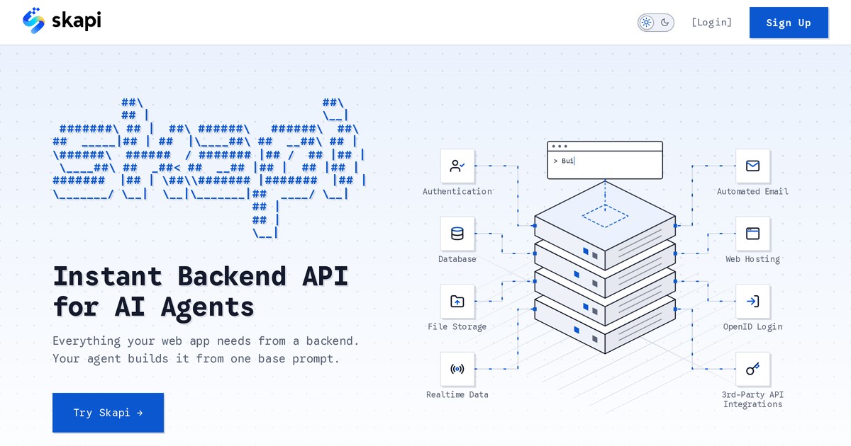Click the "Authentication" label
The height and width of the screenshot is (446, 851).
coord(457,191)
